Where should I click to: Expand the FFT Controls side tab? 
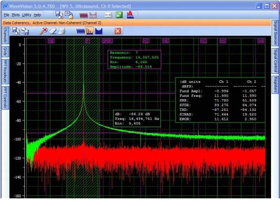point(5,98)
